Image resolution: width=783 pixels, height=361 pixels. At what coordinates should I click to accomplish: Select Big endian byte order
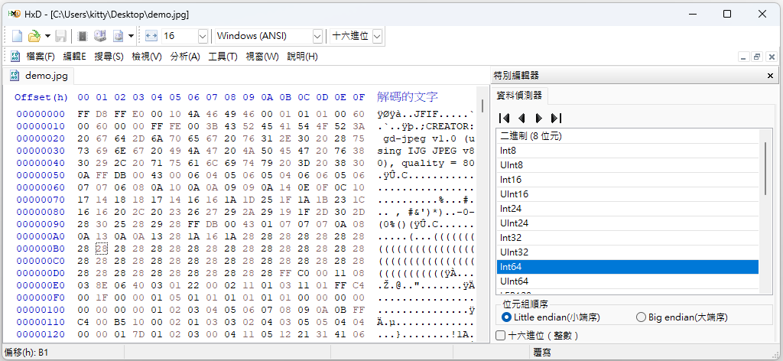[681, 317]
